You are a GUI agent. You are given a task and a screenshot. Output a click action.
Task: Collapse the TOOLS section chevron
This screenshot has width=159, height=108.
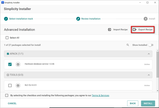149,75
